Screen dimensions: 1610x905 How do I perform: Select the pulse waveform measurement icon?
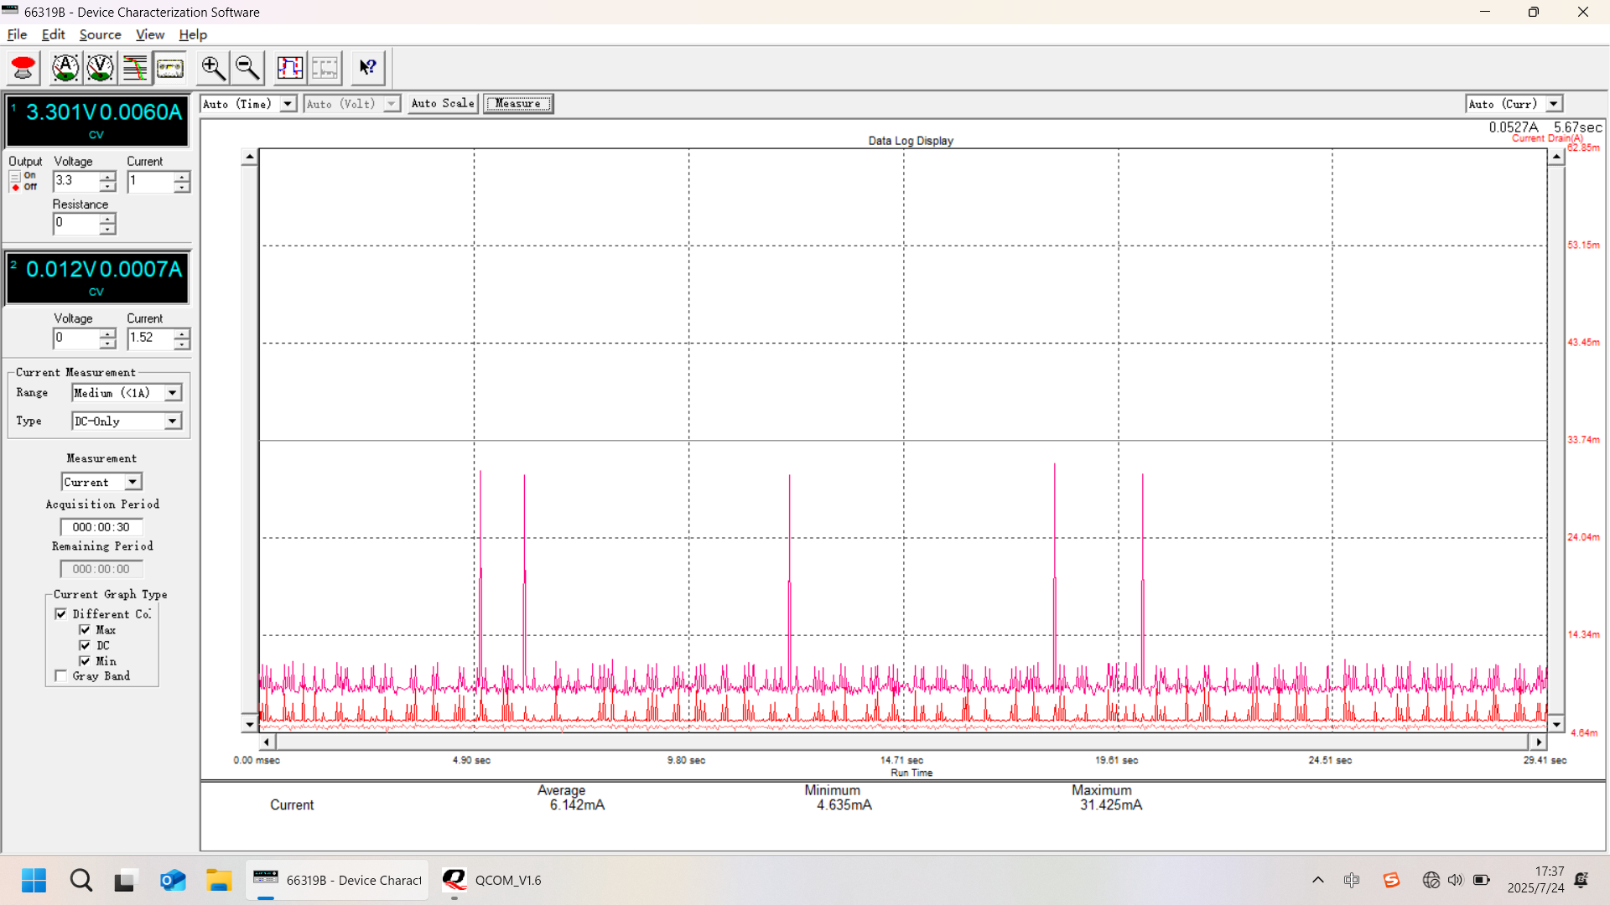(290, 68)
